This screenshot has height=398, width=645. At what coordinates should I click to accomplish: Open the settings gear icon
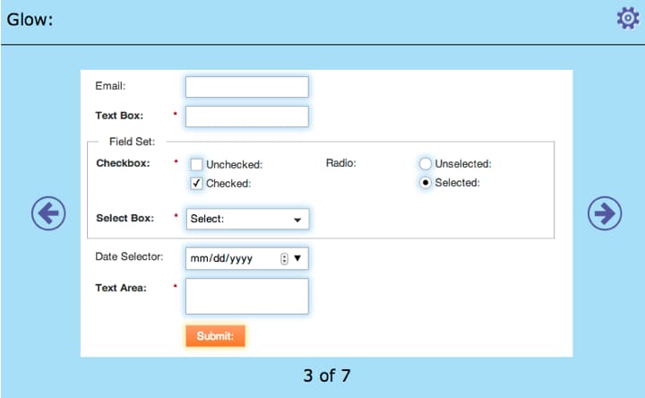tap(628, 18)
